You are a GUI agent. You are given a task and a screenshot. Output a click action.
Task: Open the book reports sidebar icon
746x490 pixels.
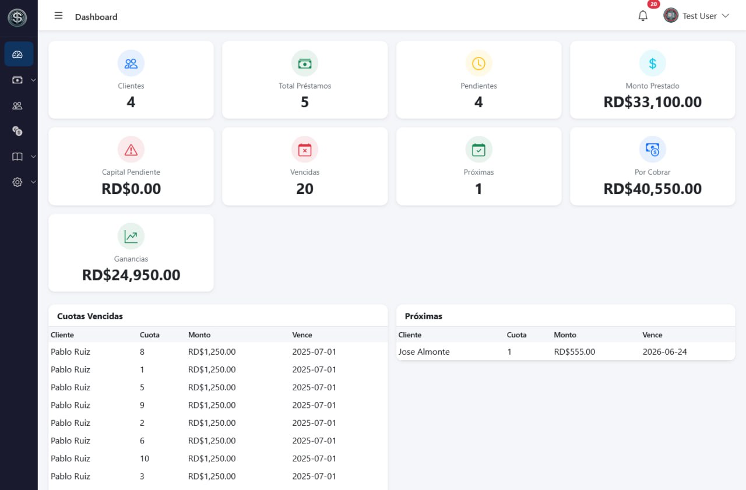click(x=17, y=157)
